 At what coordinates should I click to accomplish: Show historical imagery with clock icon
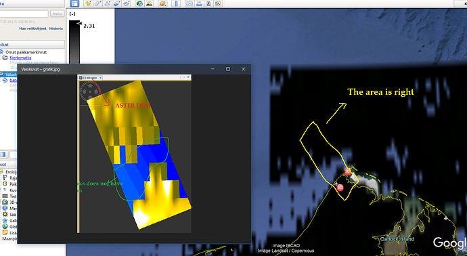(139, 3)
